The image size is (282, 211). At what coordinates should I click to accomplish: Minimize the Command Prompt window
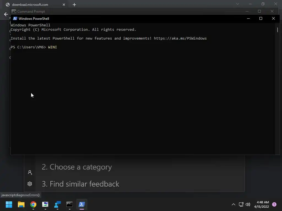pos(247,11)
